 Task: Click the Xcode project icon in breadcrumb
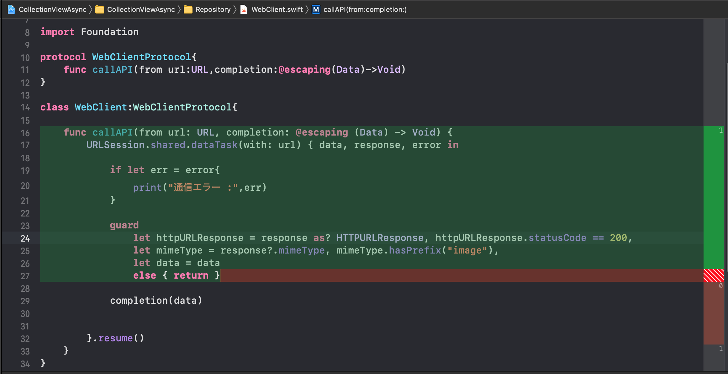(x=11, y=9)
